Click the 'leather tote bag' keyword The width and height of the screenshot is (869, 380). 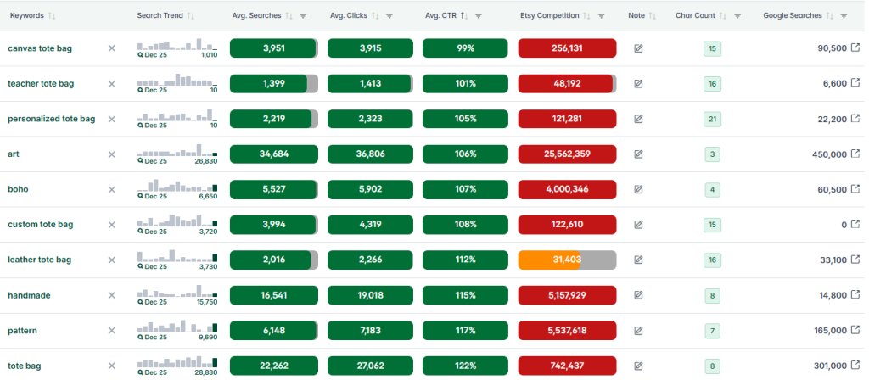coord(39,260)
